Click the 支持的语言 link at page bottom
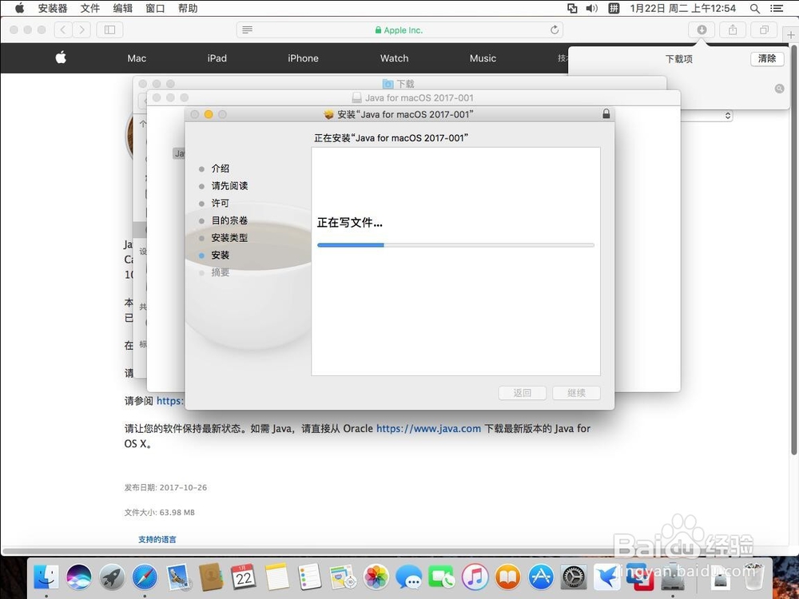Viewport: 799px width, 599px height. pos(157,539)
